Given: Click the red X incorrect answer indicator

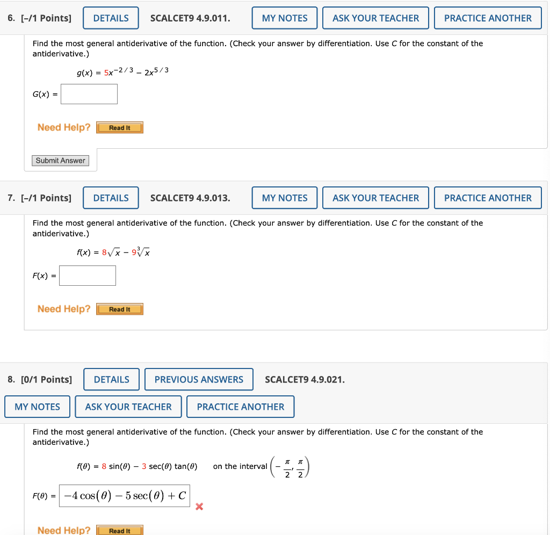Looking at the screenshot, I should point(199,506).
